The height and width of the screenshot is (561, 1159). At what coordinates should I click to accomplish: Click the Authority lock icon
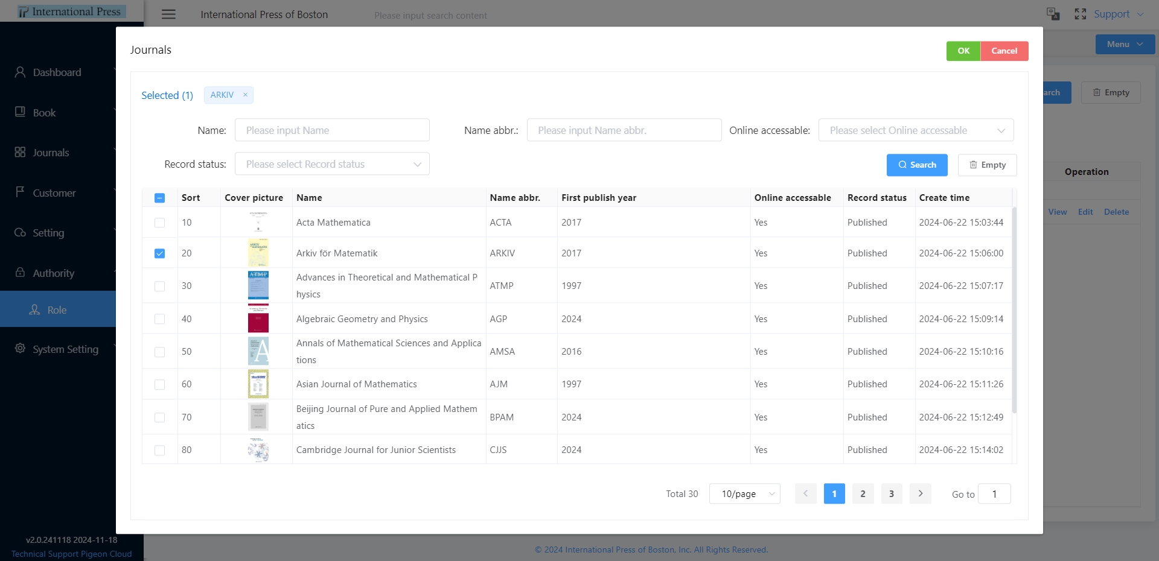pyautogui.click(x=20, y=273)
